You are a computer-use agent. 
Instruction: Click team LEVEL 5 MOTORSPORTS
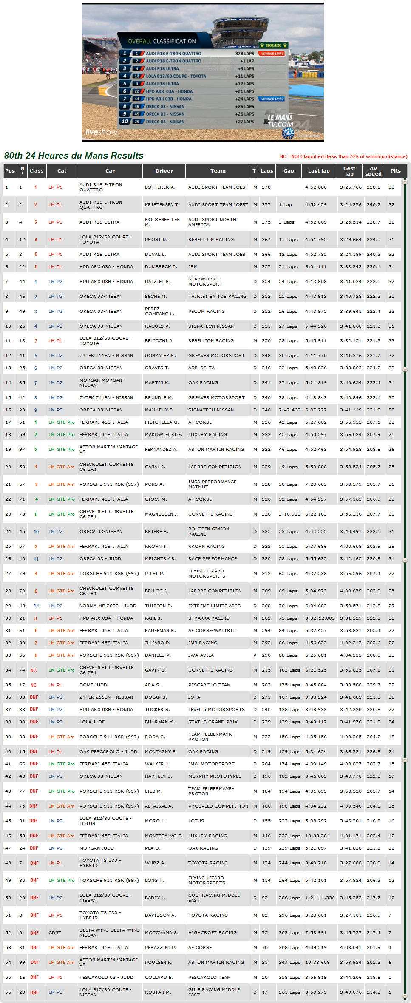tap(217, 709)
